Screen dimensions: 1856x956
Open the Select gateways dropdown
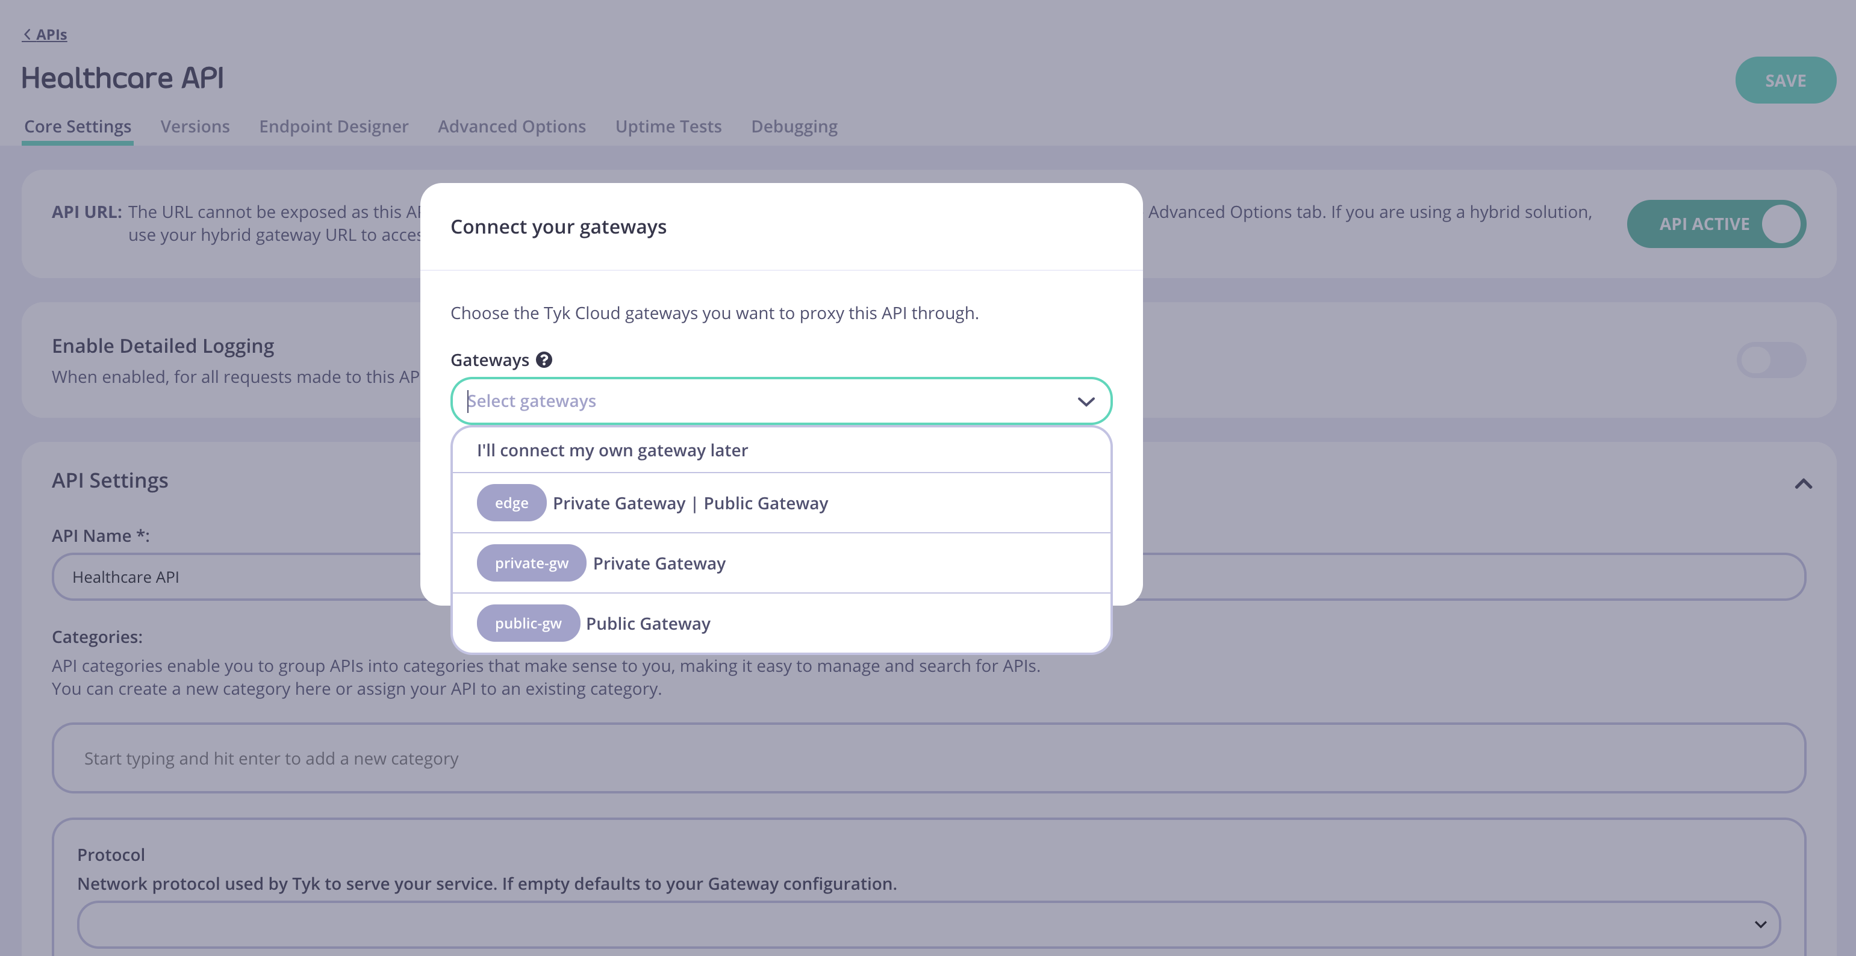[x=780, y=400]
